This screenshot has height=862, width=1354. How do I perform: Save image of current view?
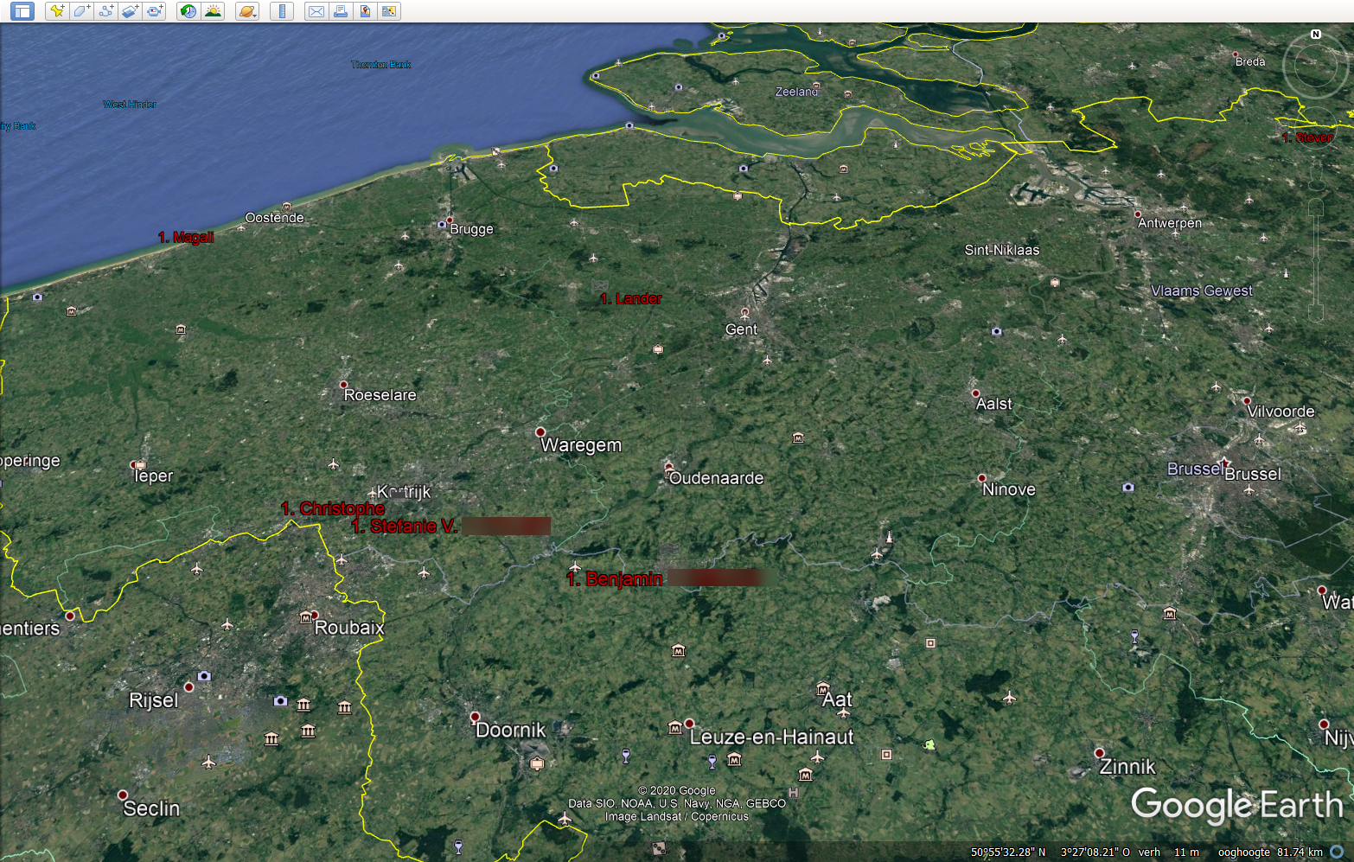(x=365, y=11)
